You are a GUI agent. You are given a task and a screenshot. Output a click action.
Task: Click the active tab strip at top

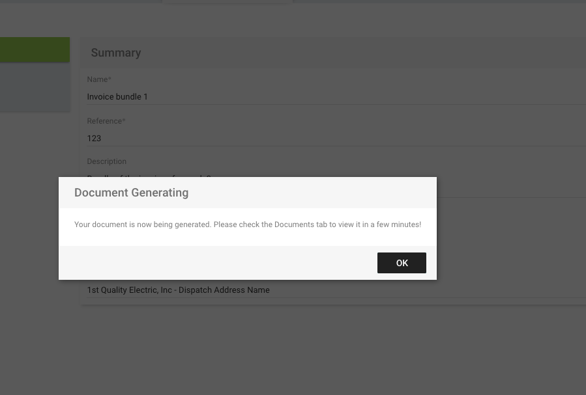(x=227, y=2)
